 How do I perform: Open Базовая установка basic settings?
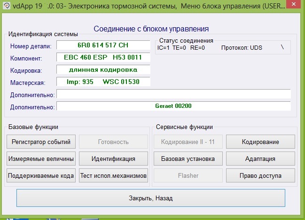pos(188,159)
